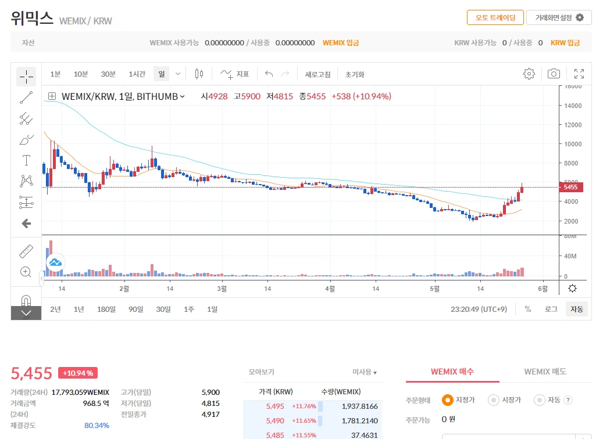The width and height of the screenshot is (603, 439).
Task: Toggle 로그 logarithmic scale
Action: (551, 309)
